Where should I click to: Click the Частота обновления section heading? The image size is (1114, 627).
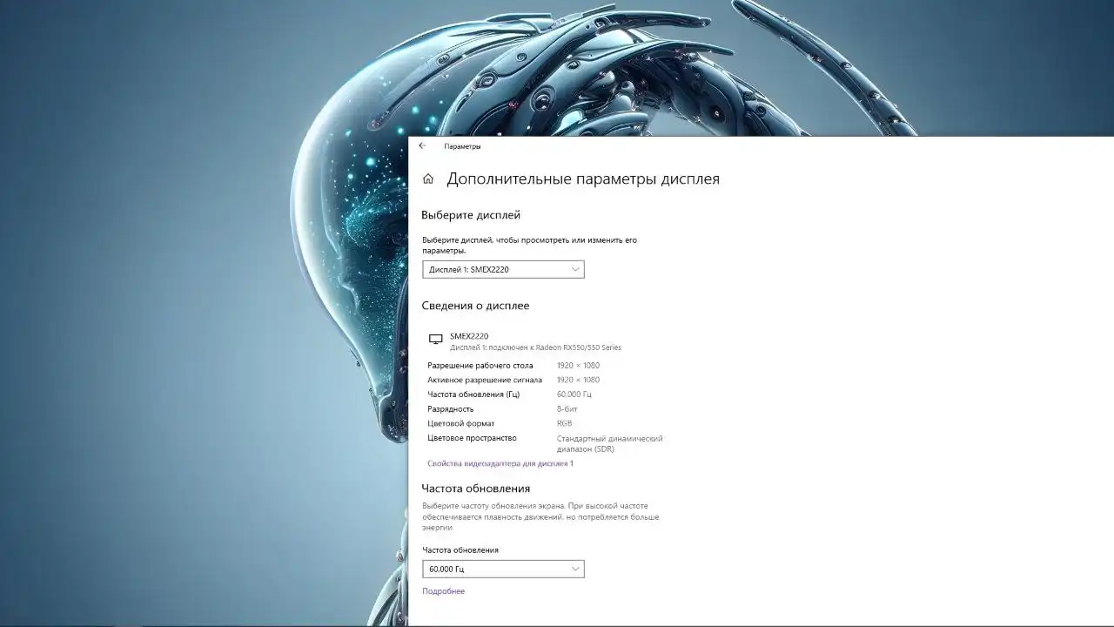tap(477, 488)
